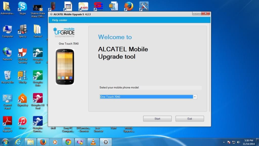The height and width of the screenshot is (146, 259).
Task: Expand the mobile phone model dropdown arrow
Action: (195, 97)
